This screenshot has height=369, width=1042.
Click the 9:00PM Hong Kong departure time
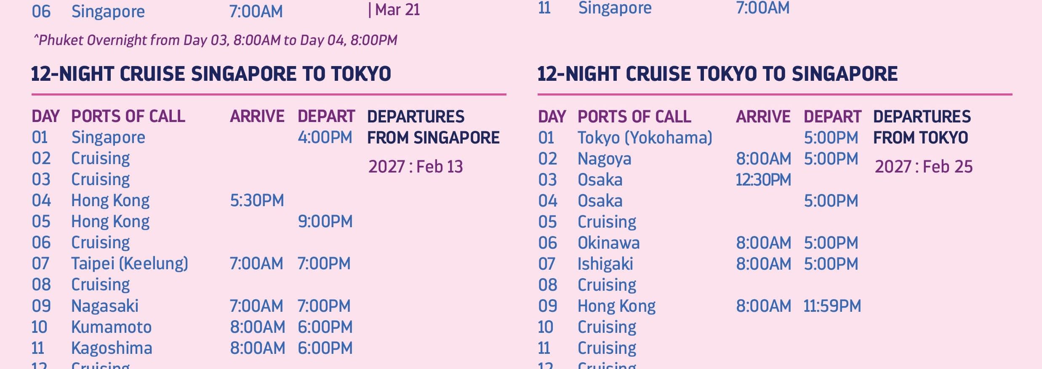[325, 222]
